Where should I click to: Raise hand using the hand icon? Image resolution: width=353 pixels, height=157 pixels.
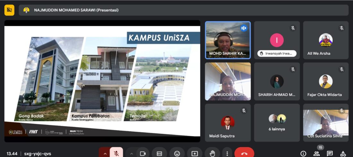(x=212, y=153)
